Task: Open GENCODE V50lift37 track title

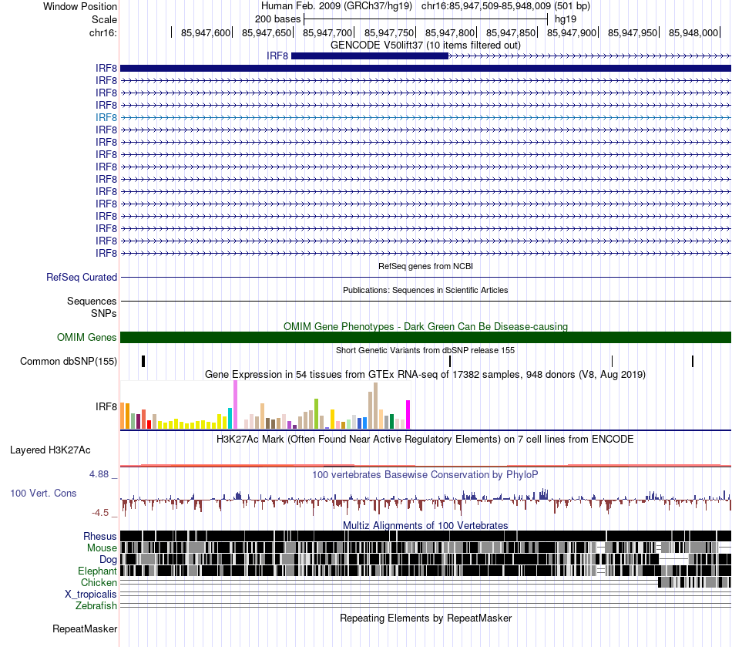Action: click(x=425, y=45)
